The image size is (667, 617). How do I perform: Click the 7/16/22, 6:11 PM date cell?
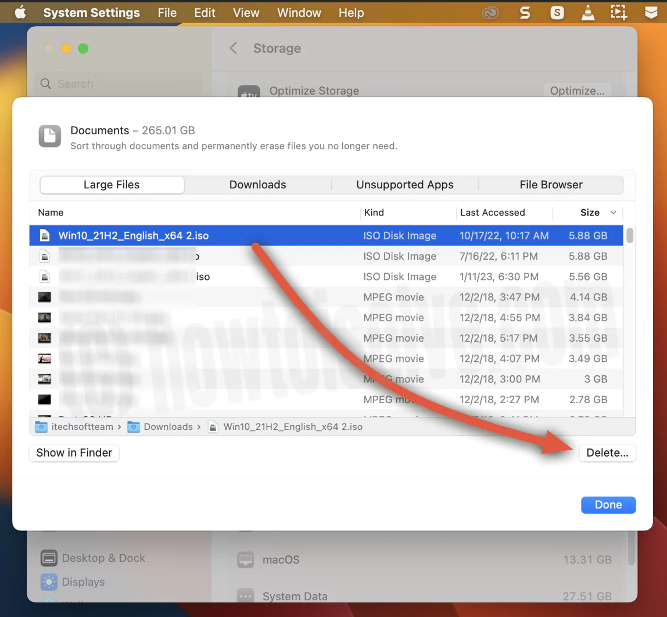499,256
